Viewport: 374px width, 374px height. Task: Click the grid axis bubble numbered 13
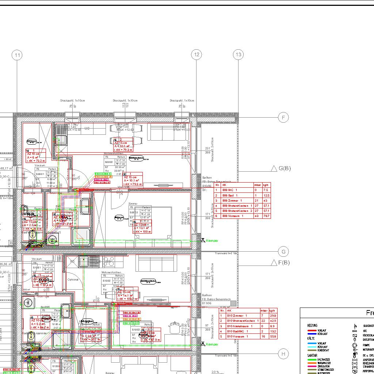coord(238,55)
